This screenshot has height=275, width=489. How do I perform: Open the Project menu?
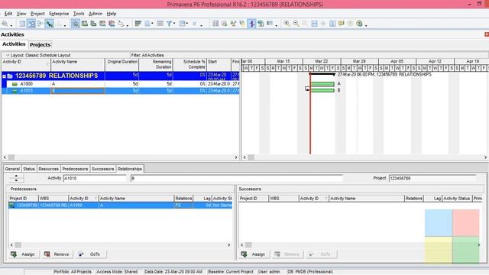(37, 14)
